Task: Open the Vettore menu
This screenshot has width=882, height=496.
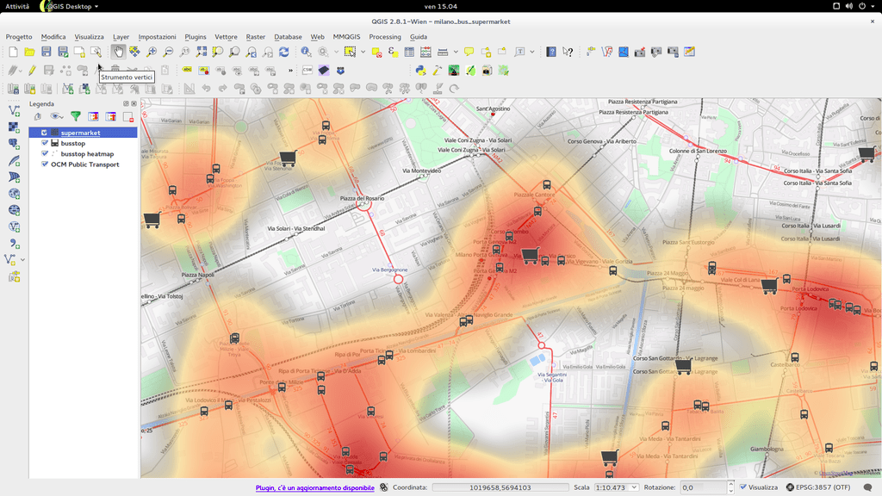Action: pyautogui.click(x=226, y=36)
